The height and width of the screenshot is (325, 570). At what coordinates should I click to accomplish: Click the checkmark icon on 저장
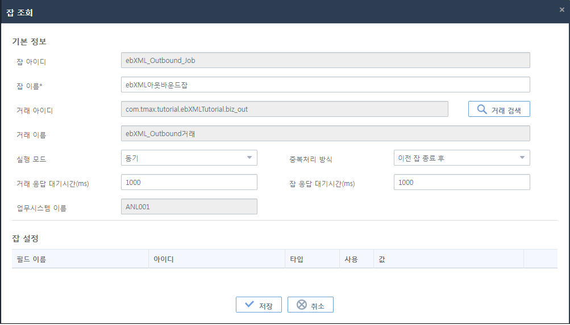click(249, 305)
